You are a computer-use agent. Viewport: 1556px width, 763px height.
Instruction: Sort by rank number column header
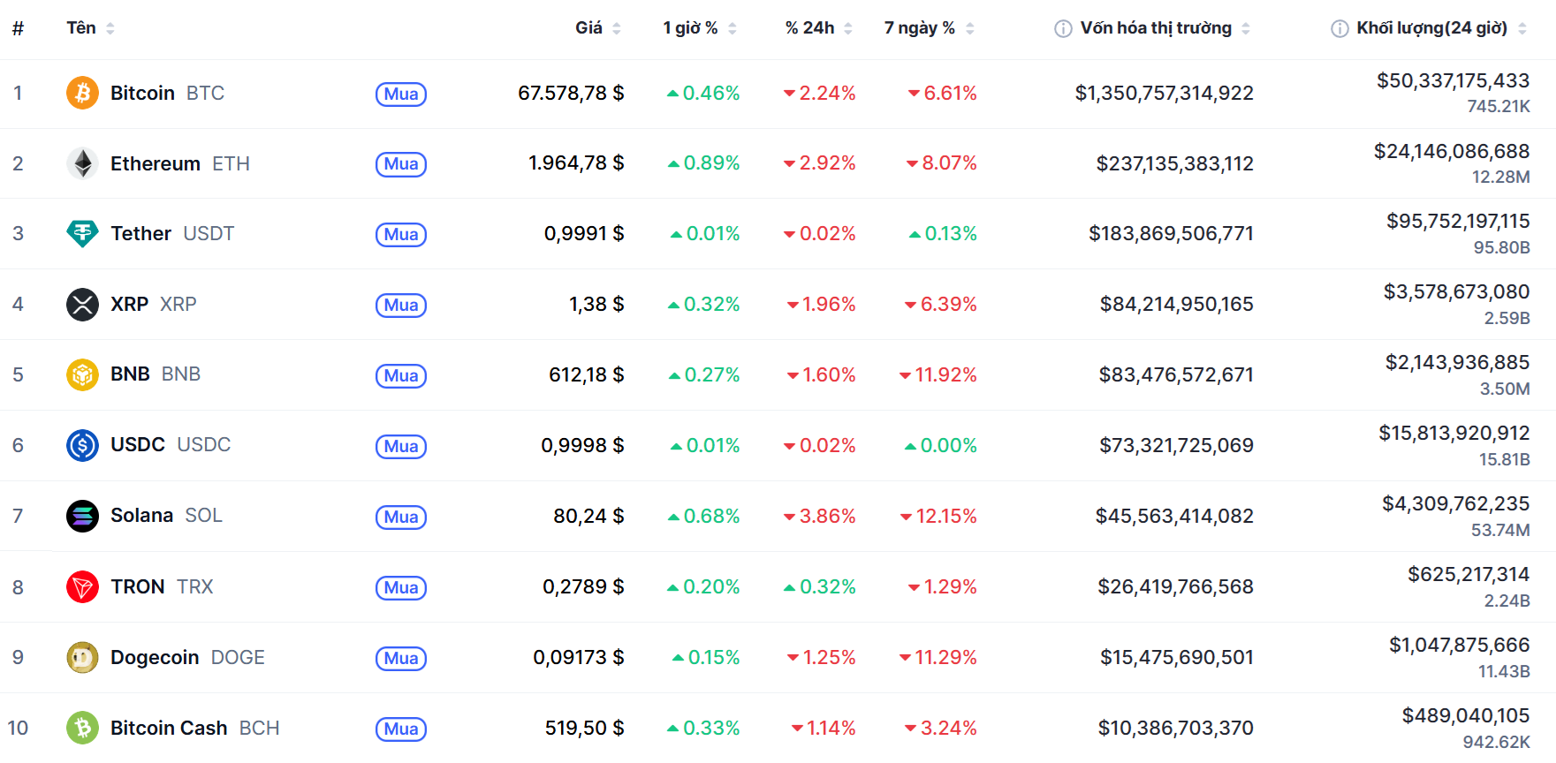pyautogui.click(x=18, y=28)
